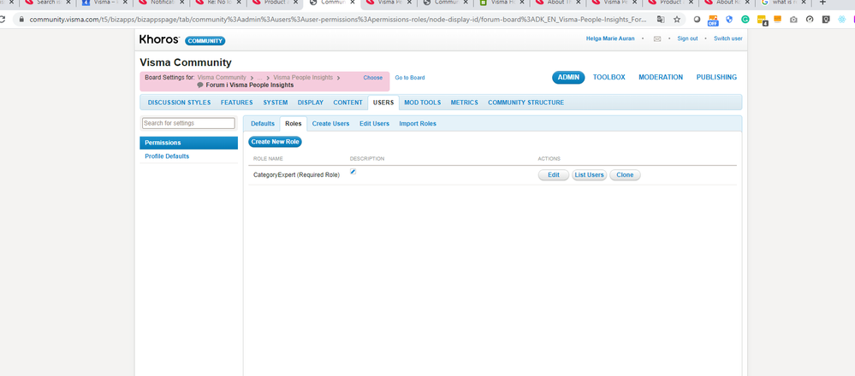Open the Import Roles sub-tab
855x376 pixels.
(418, 124)
